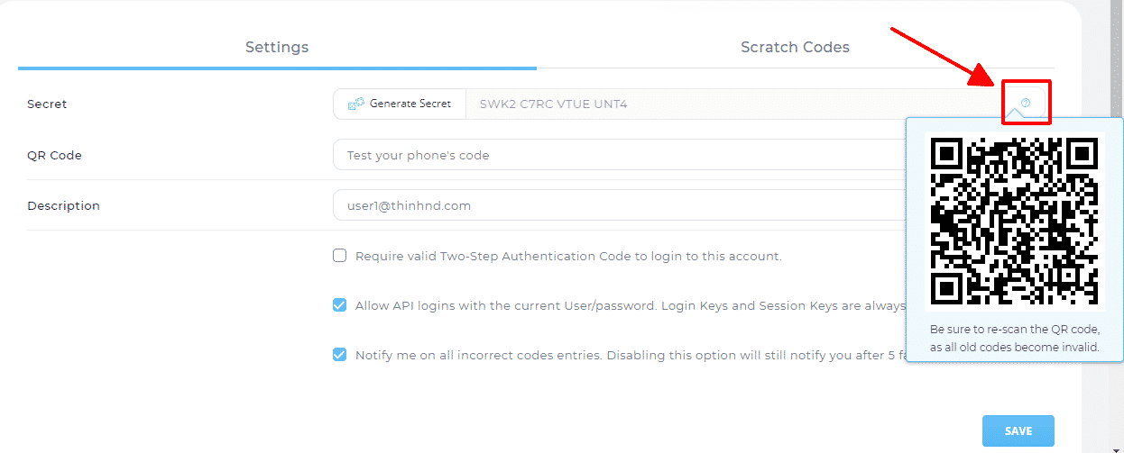
Task: Focus the Test your phone's code field
Action: tap(613, 155)
